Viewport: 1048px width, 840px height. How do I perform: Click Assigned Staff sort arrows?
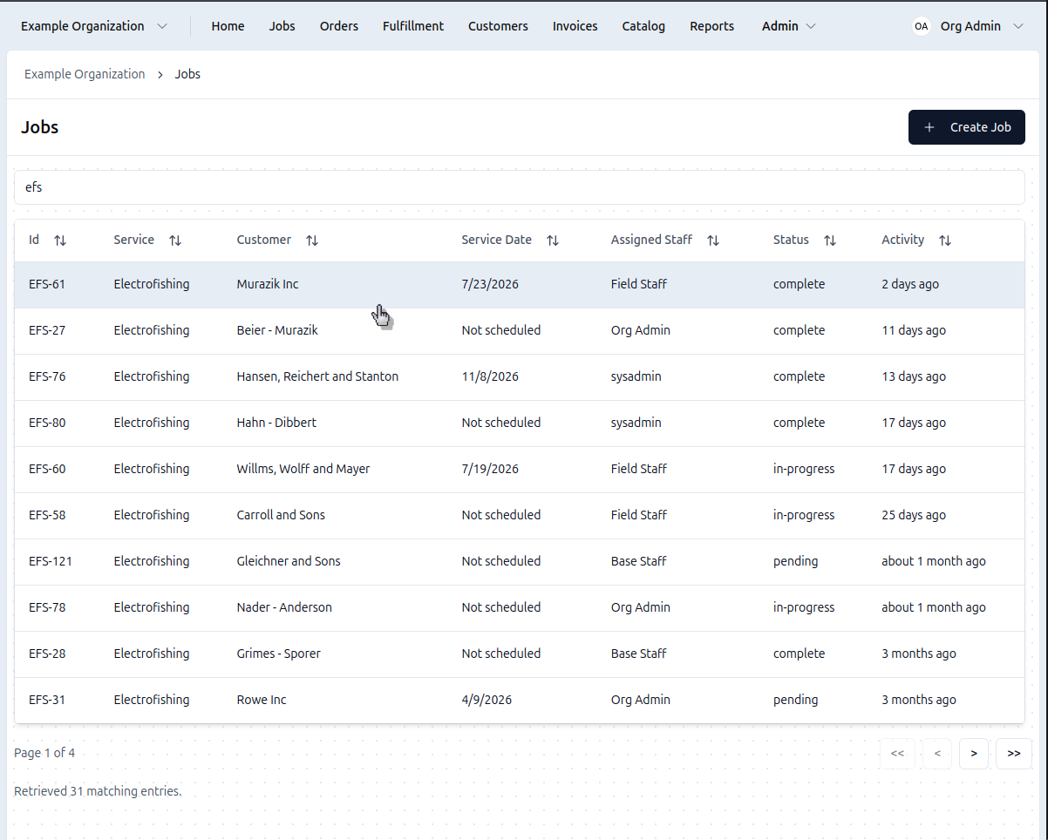click(713, 240)
